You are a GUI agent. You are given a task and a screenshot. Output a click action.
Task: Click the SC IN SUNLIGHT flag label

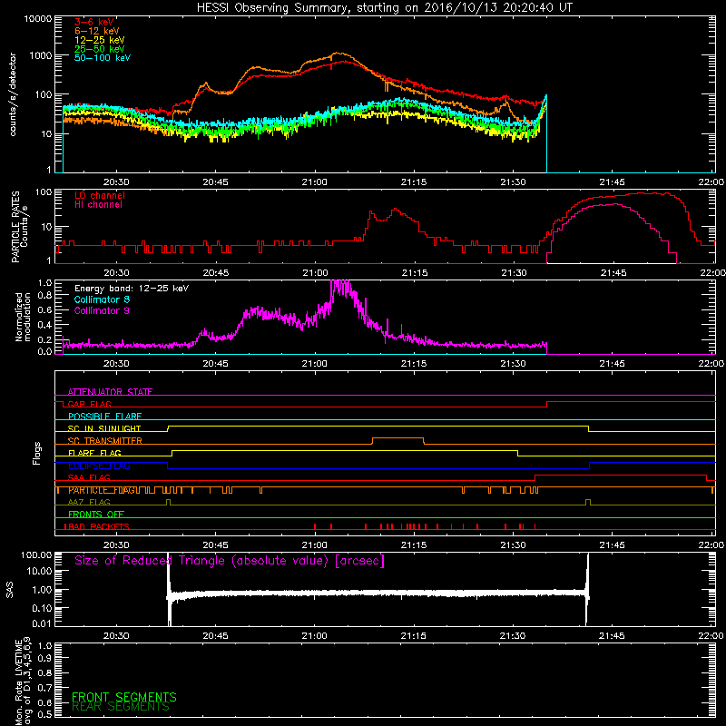click(x=104, y=428)
